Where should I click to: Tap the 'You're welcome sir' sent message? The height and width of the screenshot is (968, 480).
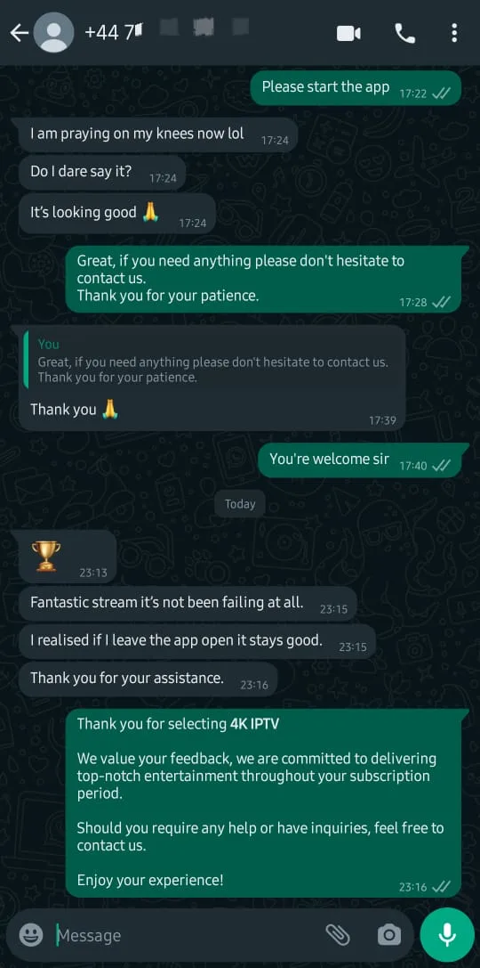[359, 460]
